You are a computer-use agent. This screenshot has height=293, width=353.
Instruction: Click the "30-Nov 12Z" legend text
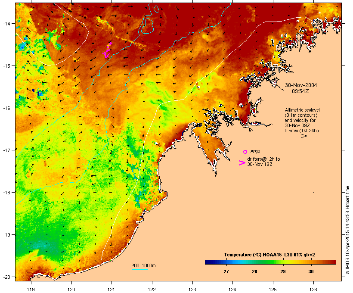pos(260,164)
